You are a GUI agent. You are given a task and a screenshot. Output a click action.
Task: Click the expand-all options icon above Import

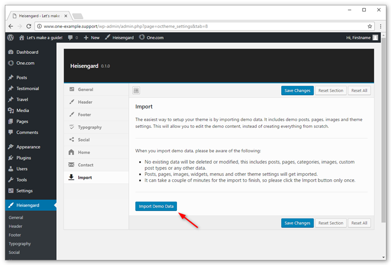point(136,90)
